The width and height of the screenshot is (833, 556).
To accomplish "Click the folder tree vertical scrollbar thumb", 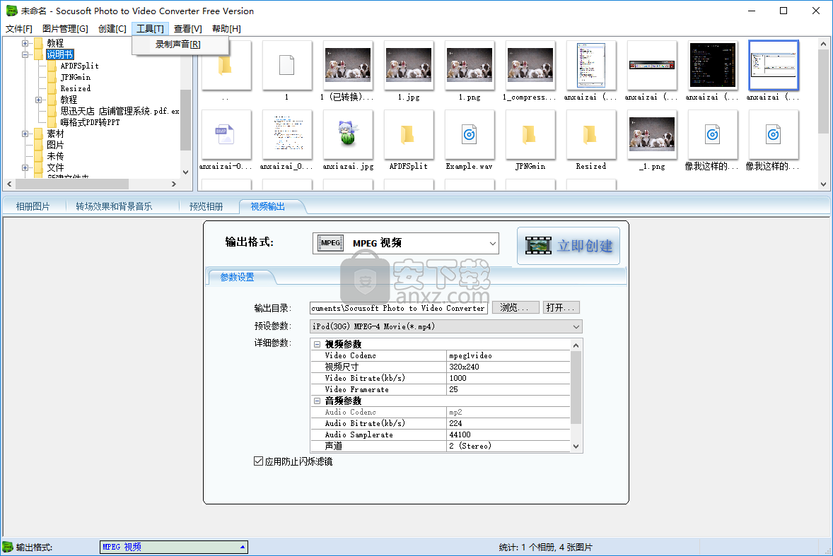I will (x=185, y=119).
